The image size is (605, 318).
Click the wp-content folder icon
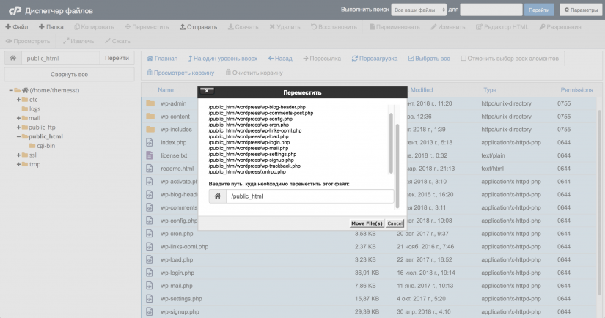point(150,117)
